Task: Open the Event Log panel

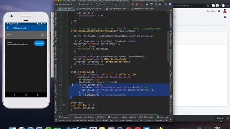Action: coord(162,117)
